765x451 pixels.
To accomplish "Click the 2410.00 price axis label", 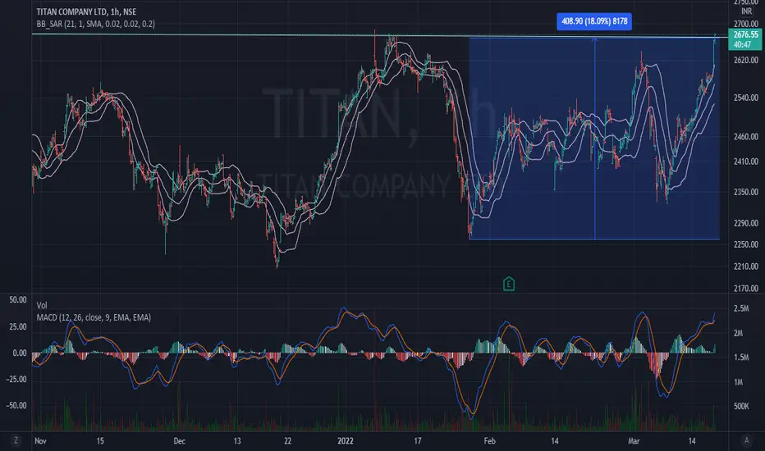I will point(746,162).
